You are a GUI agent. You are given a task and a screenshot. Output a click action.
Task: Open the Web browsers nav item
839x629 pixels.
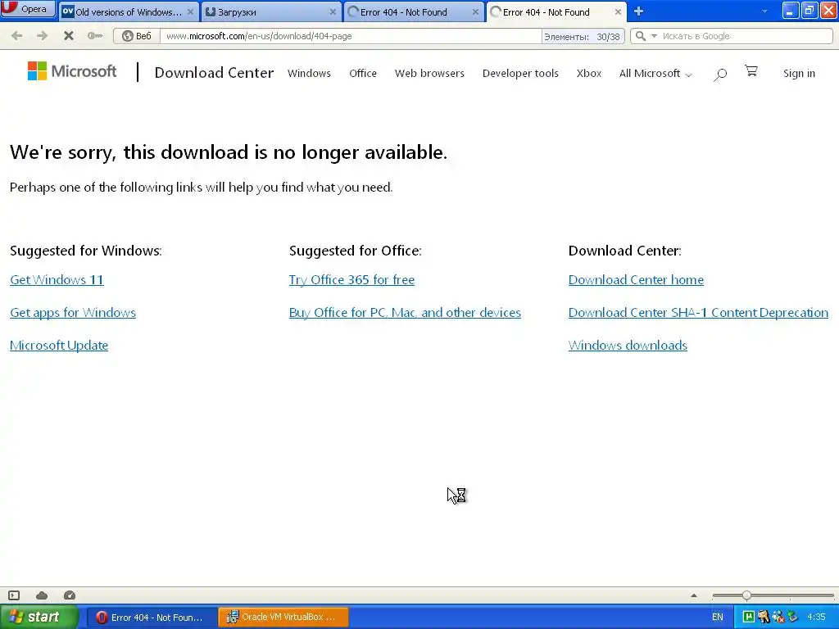tap(429, 73)
